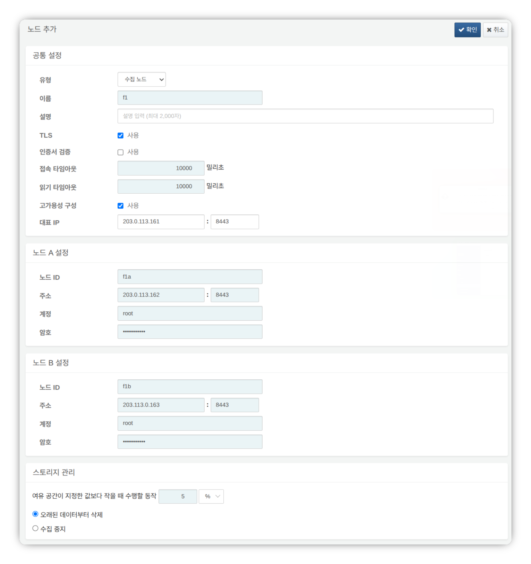Click the 암호 password field in 노드 A 설정
The width and height of the screenshot is (531, 564).
[x=190, y=332]
